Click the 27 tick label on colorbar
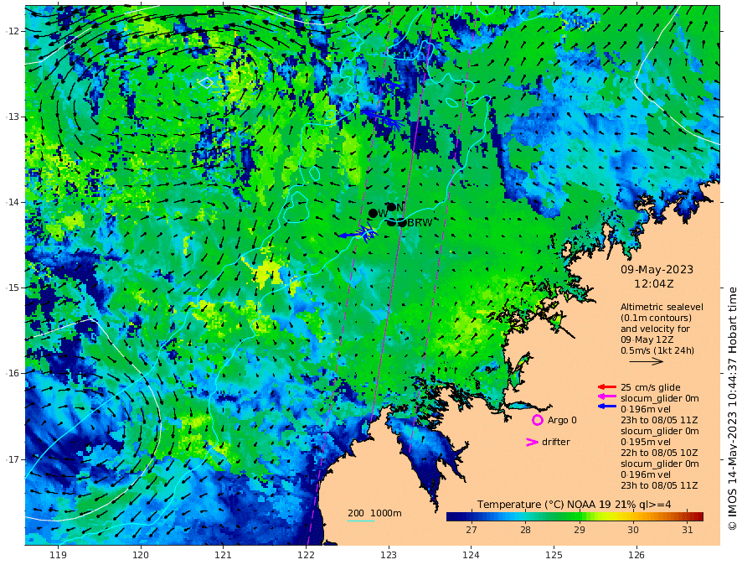 click(x=472, y=530)
